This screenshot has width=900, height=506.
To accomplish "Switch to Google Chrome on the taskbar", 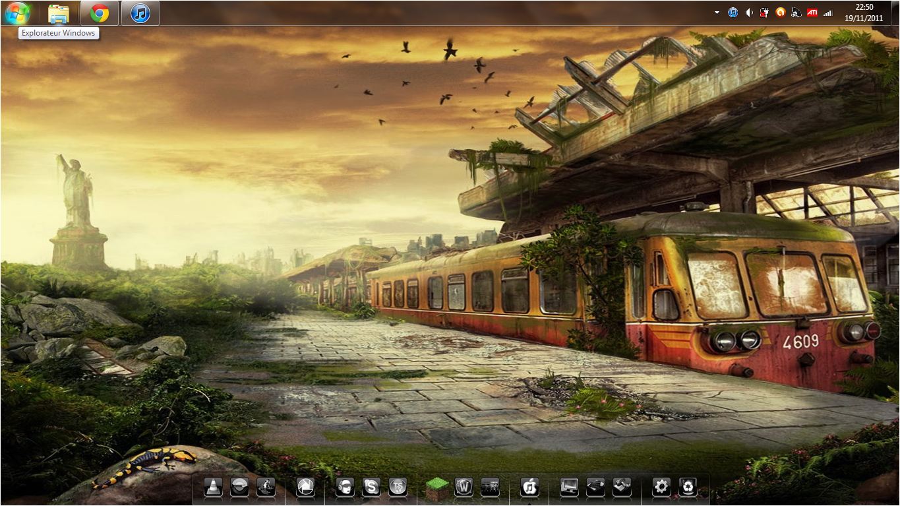I will 100,13.
